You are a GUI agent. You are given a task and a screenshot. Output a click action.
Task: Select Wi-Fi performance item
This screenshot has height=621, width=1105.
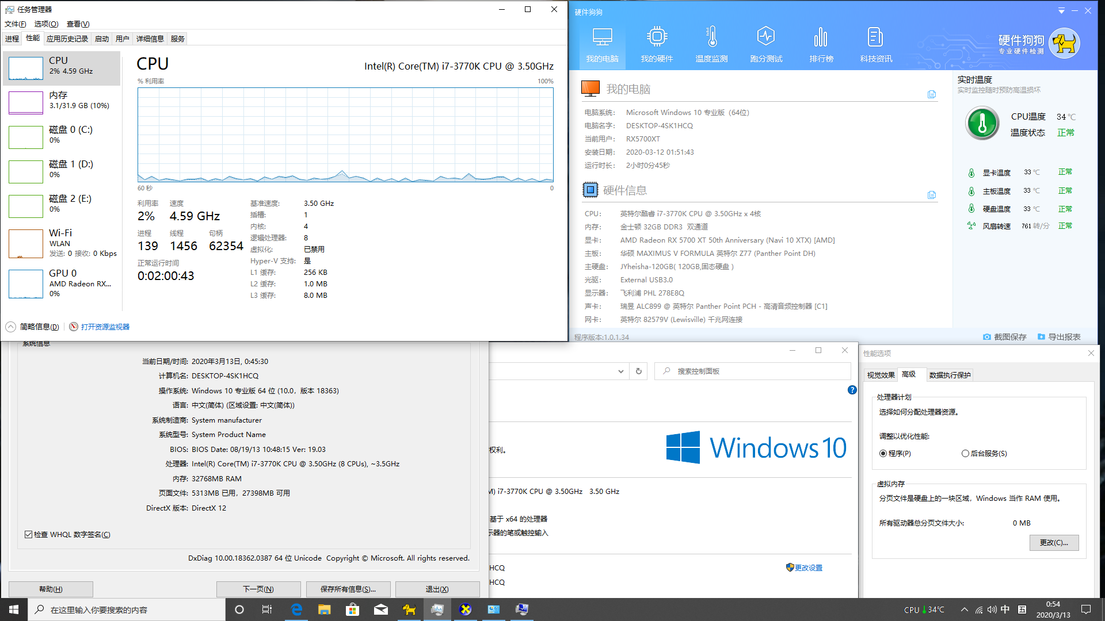tap(62, 244)
